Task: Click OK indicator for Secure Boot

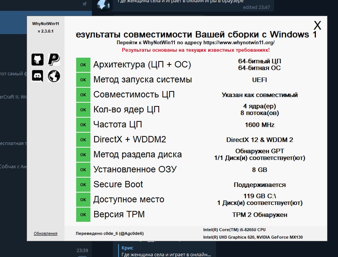Action: [83, 185]
